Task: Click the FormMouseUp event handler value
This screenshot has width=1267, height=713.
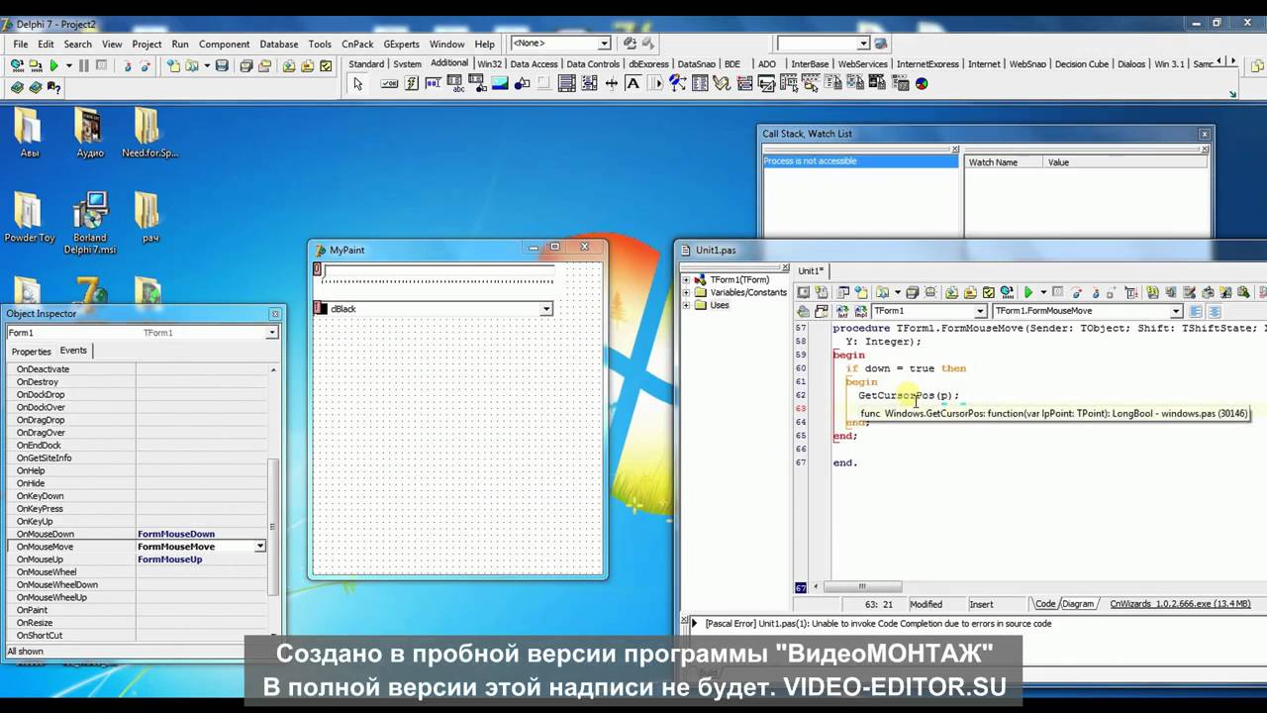Action: coord(170,560)
